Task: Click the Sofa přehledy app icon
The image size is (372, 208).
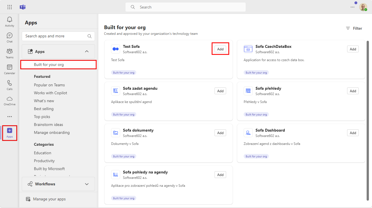Action: pos(248,91)
